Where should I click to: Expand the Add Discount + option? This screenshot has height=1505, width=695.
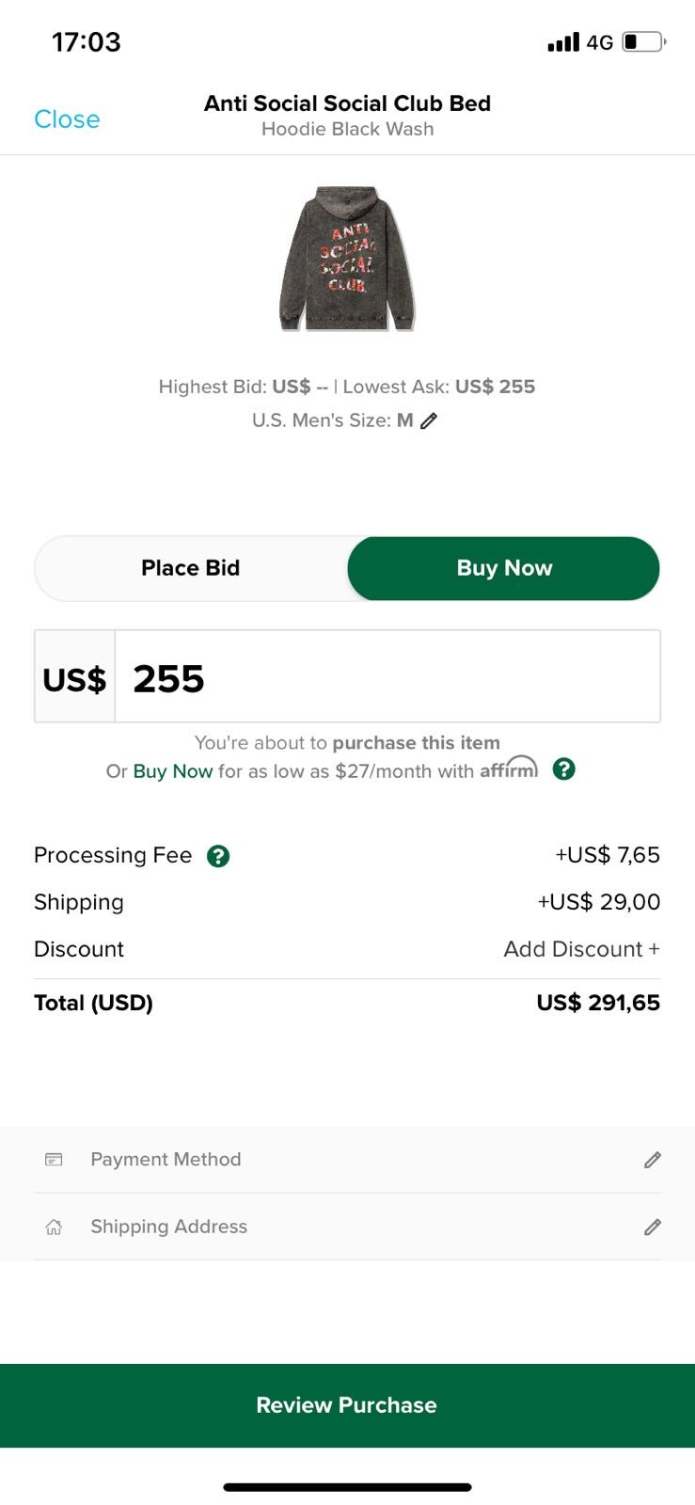[581, 949]
